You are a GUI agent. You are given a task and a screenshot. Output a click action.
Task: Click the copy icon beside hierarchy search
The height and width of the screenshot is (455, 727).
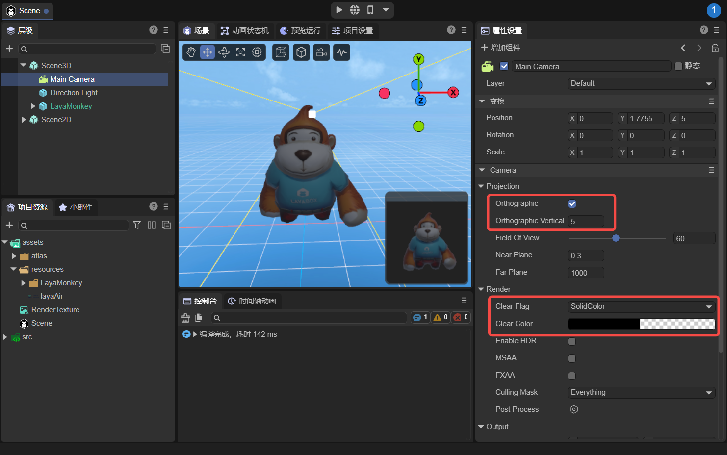[165, 49]
